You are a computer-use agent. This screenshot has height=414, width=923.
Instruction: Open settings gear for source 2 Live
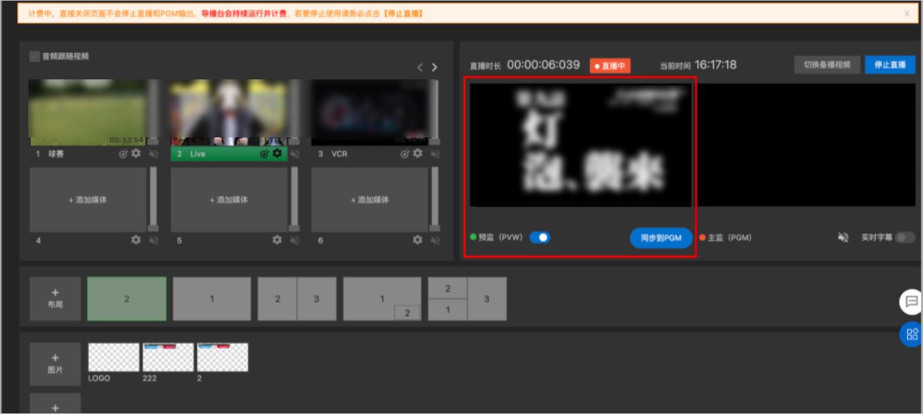(277, 153)
